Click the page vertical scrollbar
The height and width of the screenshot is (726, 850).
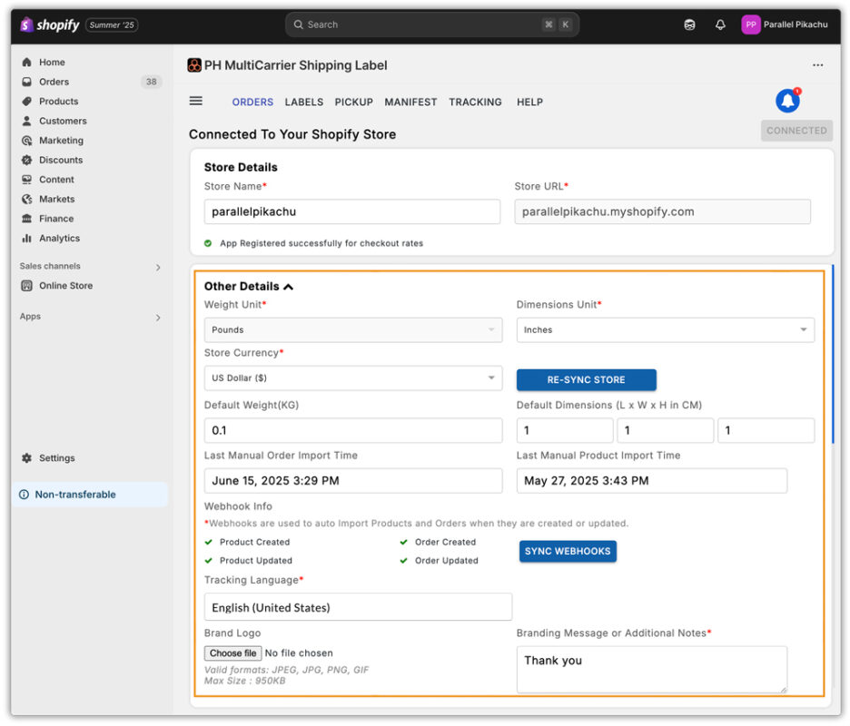click(x=833, y=355)
